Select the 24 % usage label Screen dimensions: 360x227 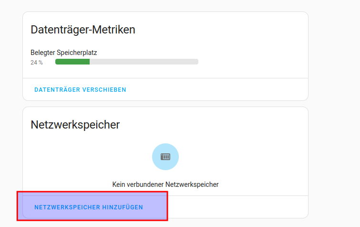[37, 62]
